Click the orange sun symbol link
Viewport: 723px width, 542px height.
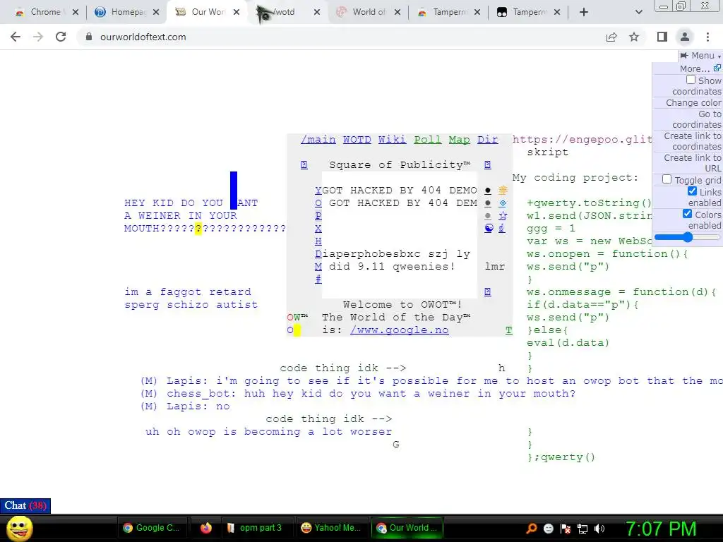(503, 190)
